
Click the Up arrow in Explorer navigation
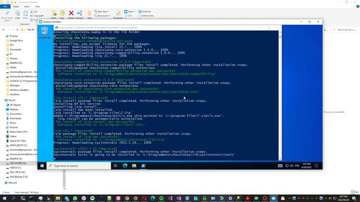[x=17, y=30]
